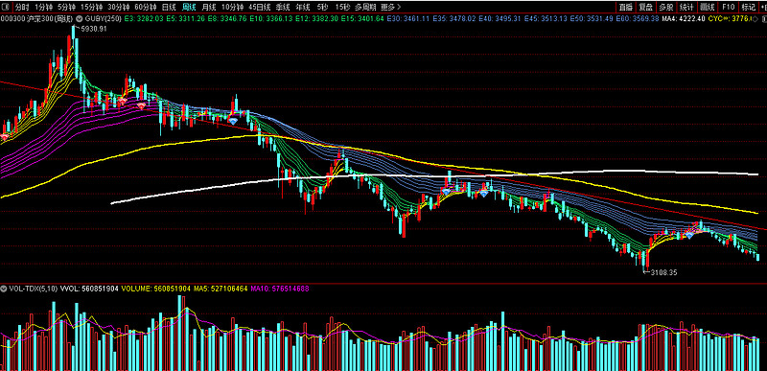The height and width of the screenshot is (371, 767).
Task: Click the MA5: 527106464 volume value
Action: pos(221,289)
